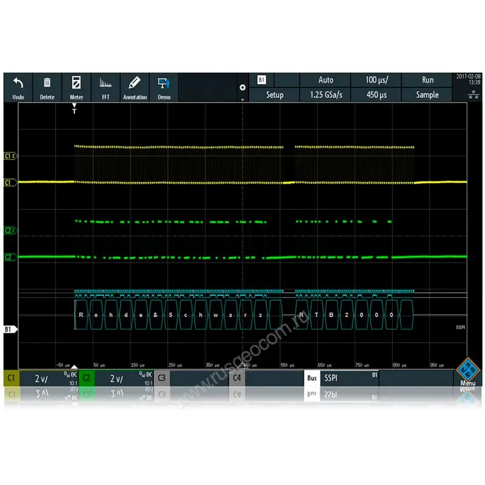Toggle channel C2 on or off
485x485 pixels.
[x=87, y=378]
